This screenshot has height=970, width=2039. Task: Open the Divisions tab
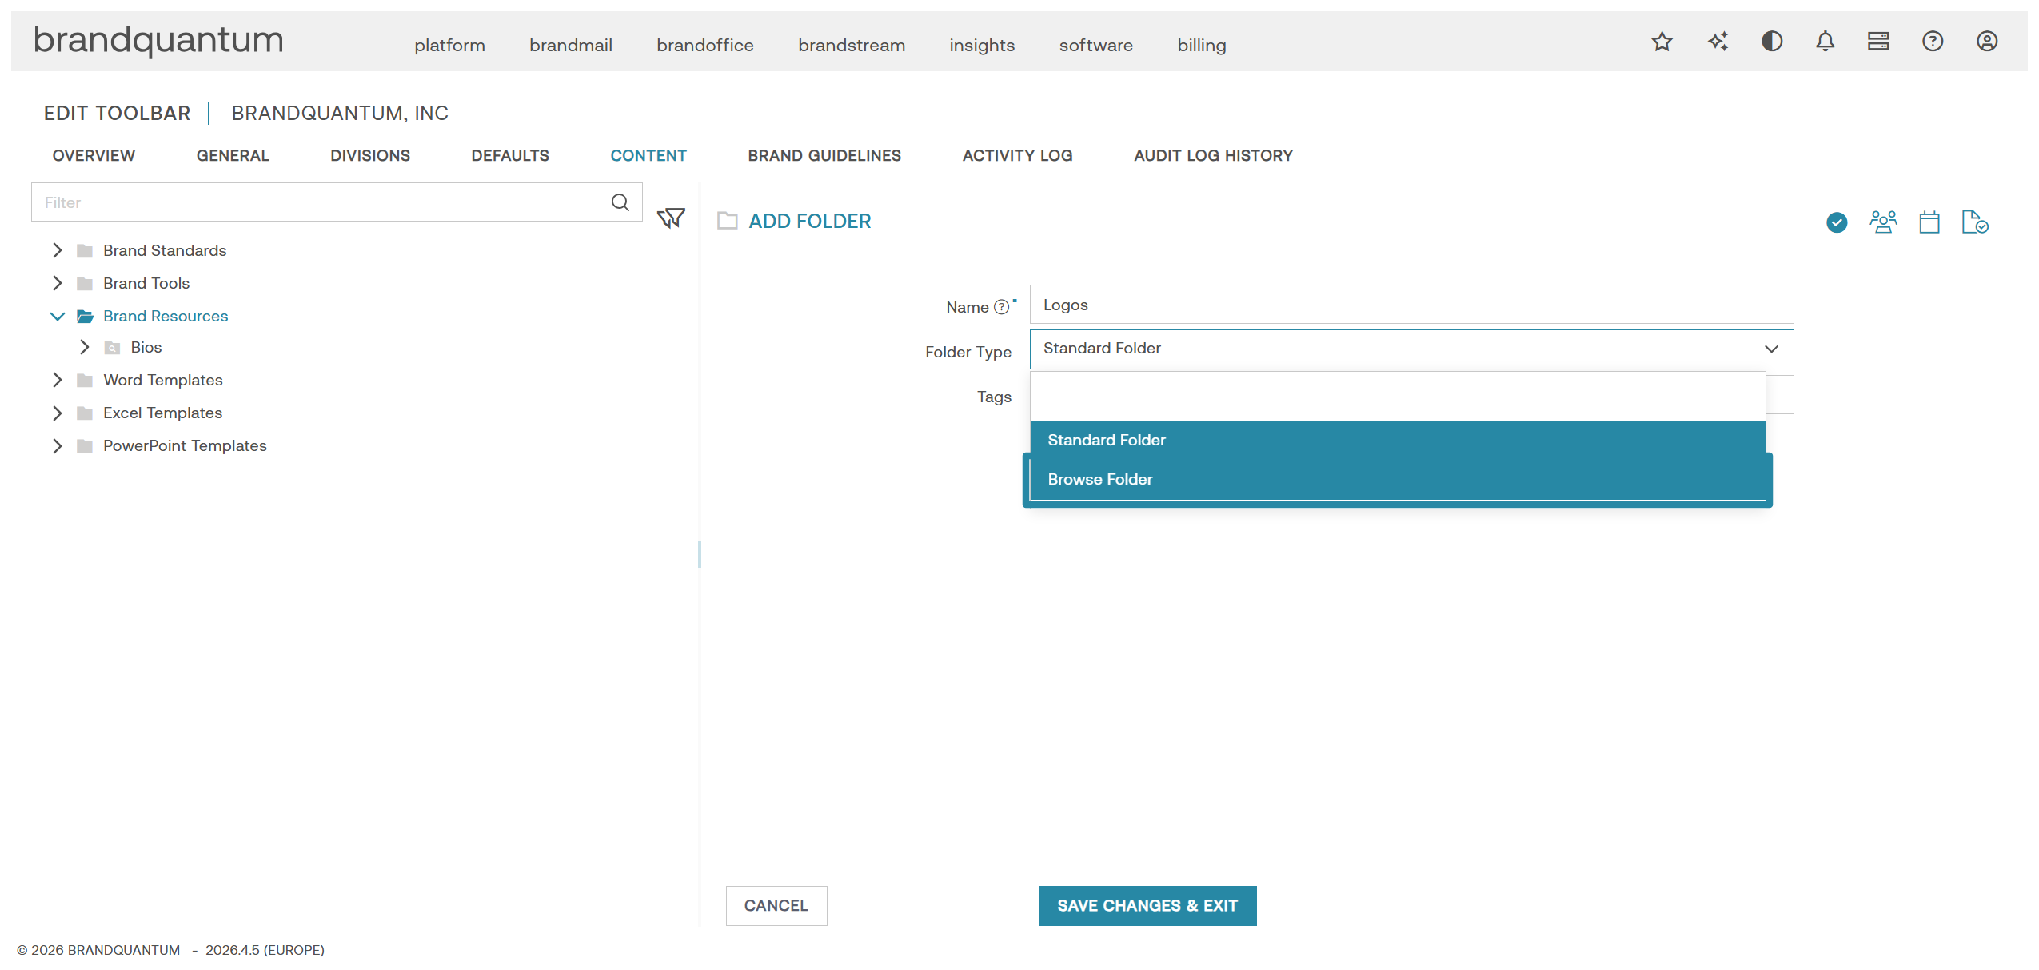(x=370, y=155)
